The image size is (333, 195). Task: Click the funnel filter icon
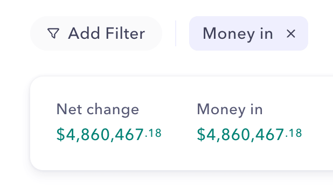[53, 33]
